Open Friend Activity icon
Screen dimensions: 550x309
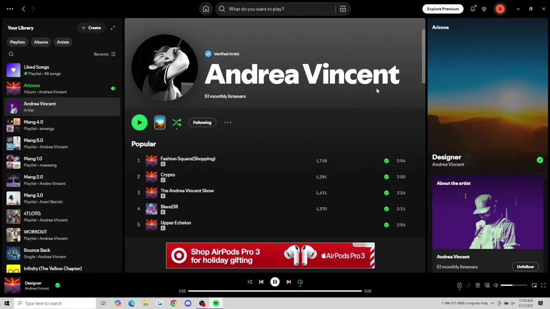[x=484, y=9]
